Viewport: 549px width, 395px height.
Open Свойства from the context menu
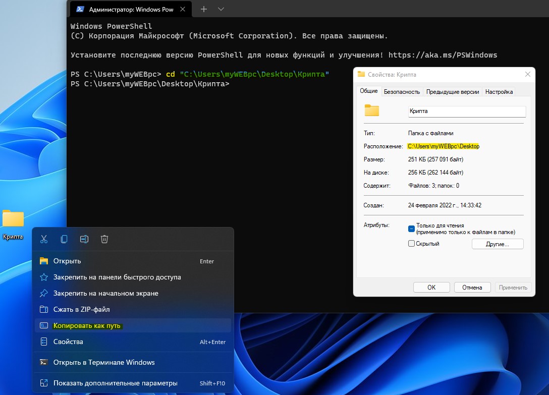133,342
